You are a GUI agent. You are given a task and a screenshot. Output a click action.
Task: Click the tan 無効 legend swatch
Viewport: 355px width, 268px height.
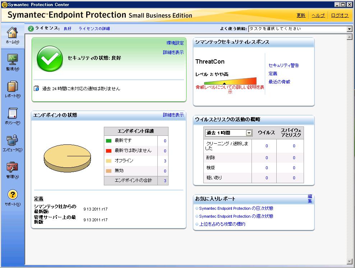109,171
